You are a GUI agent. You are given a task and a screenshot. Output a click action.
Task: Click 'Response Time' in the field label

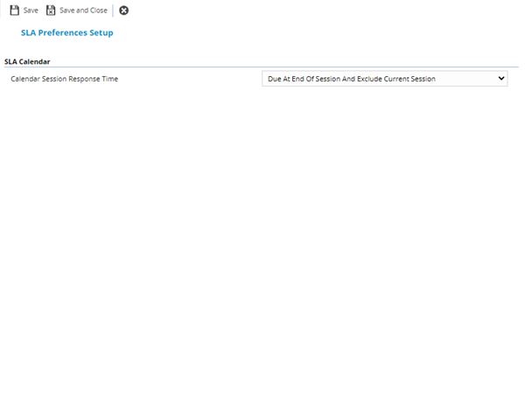point(94,79)
